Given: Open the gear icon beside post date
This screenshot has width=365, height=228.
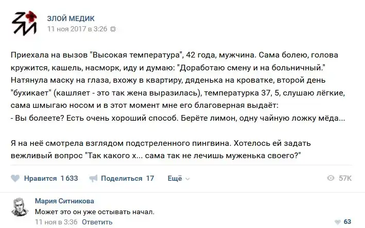Looking at the screenshot, I should 113,29.
